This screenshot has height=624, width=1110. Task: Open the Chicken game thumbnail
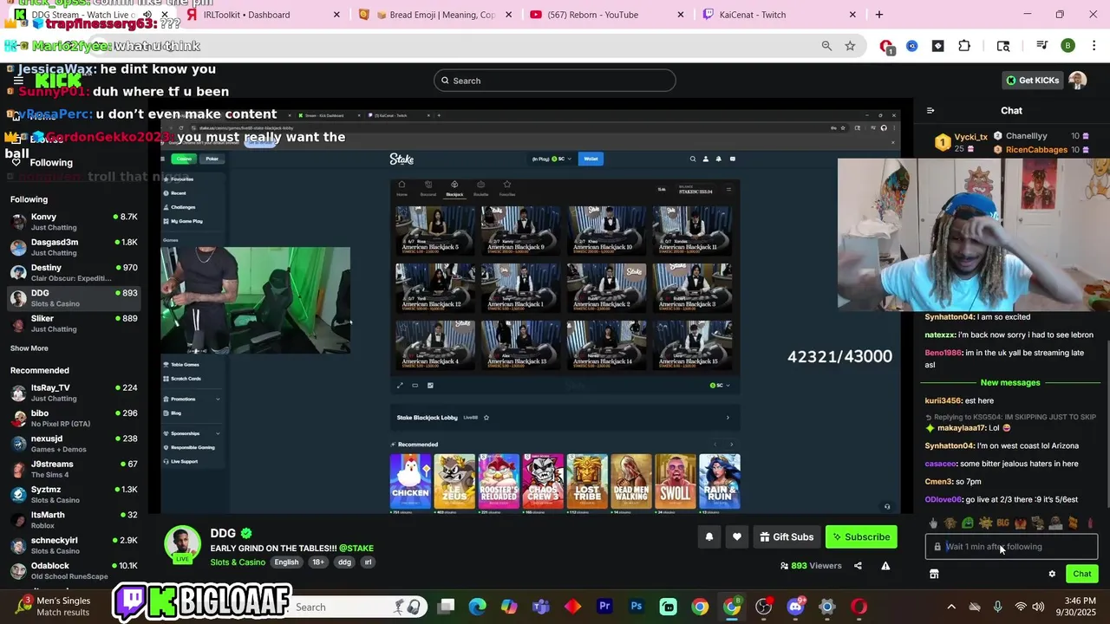(x=410, y=481)
